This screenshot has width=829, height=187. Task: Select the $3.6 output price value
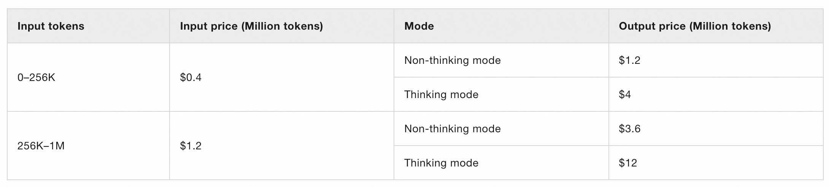pyautogui.click(x=629, y=129)
